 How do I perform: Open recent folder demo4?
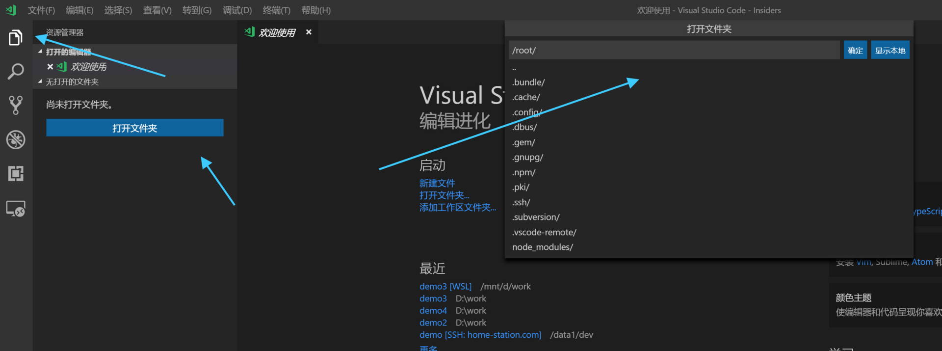[433, 311]
